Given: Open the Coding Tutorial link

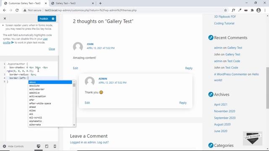Looking at the screenshot, I should pos(224,23).
